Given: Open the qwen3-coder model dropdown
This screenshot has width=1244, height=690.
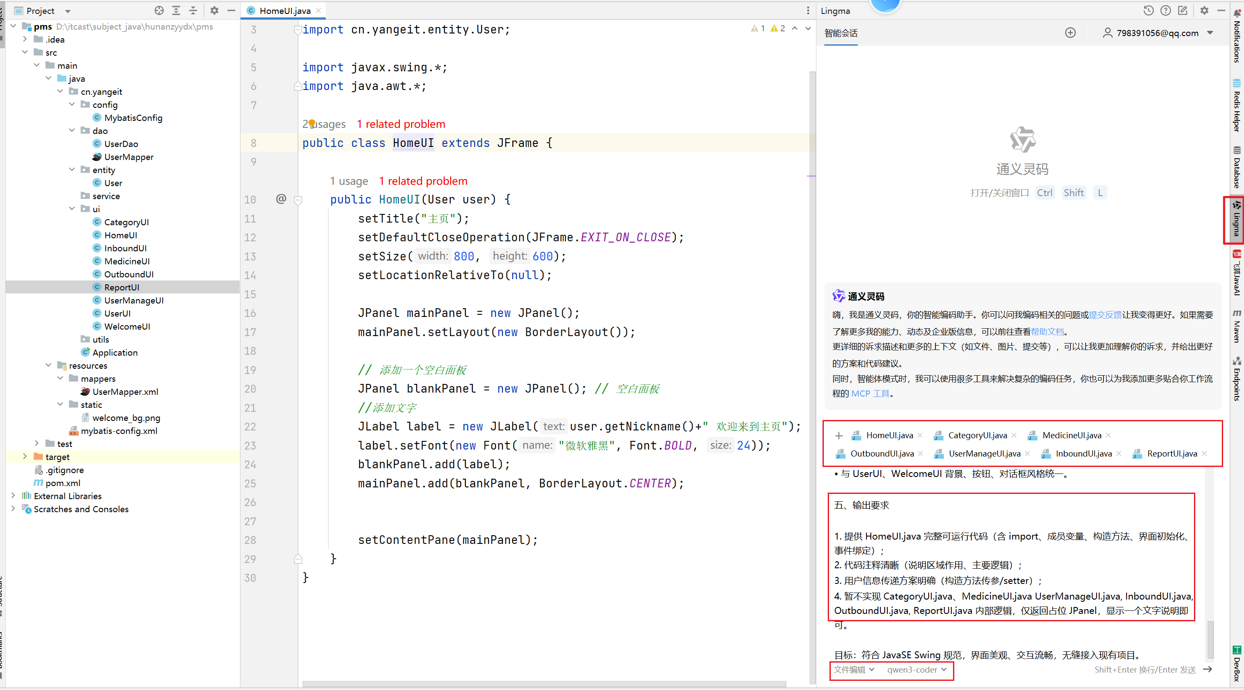Looking at the screenshot, I should 916,670.
